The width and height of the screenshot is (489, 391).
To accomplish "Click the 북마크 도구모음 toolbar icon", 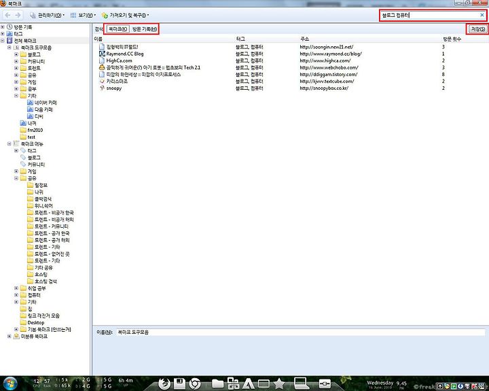I will coord(16,48).
